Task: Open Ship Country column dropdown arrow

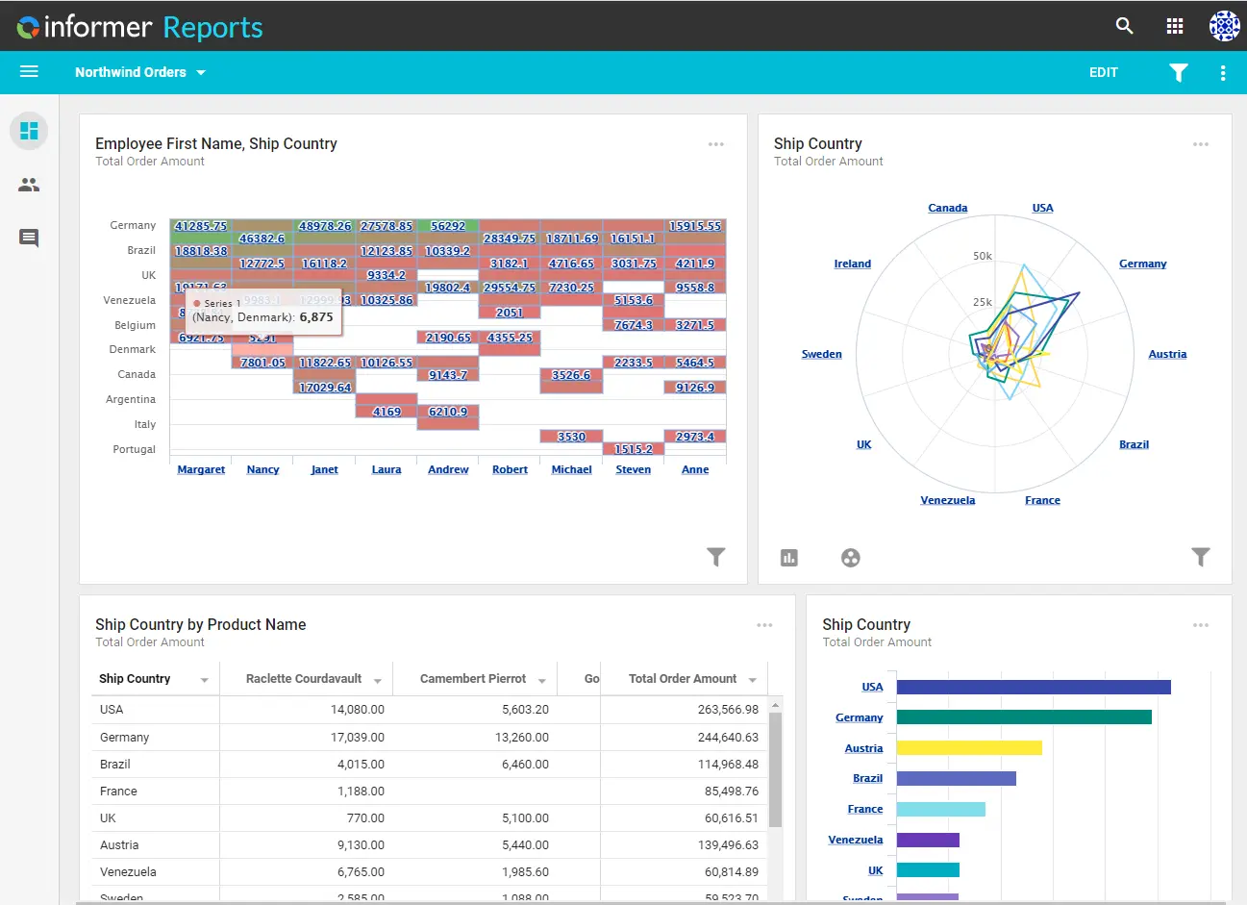Action: point(204,680)
